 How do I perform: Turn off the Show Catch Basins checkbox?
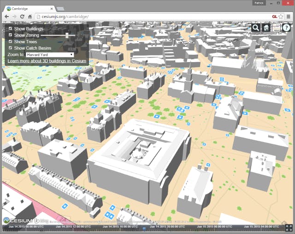(x=11, y=48)
